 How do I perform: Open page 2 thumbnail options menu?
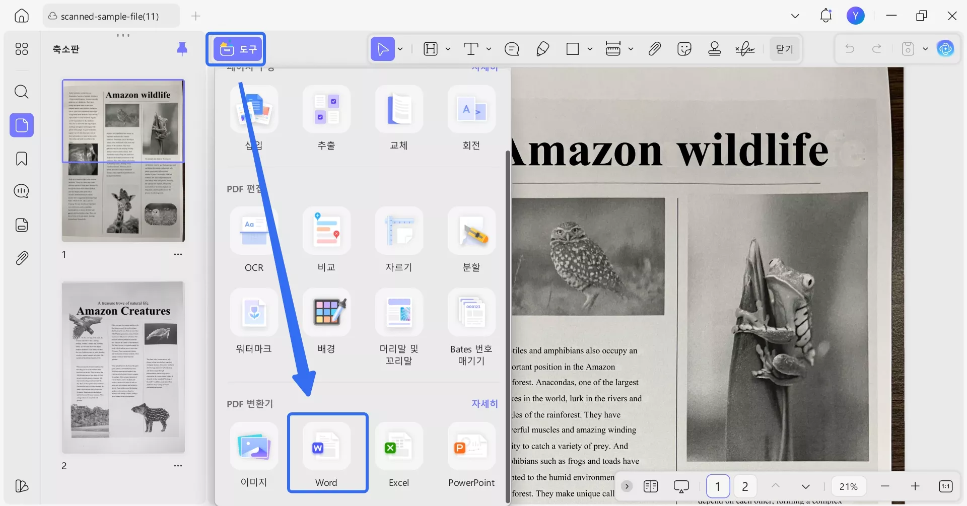point(178,466)
